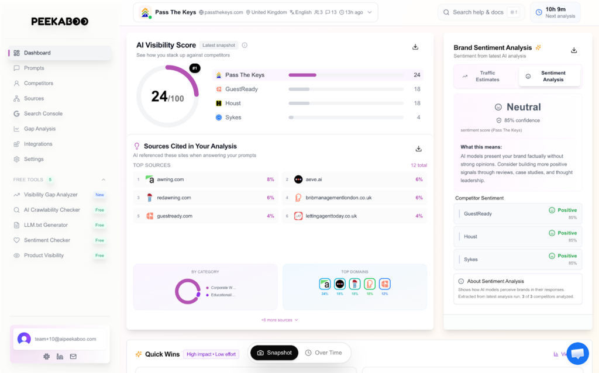Download the AI Visibility Score report

coord(415,47)
